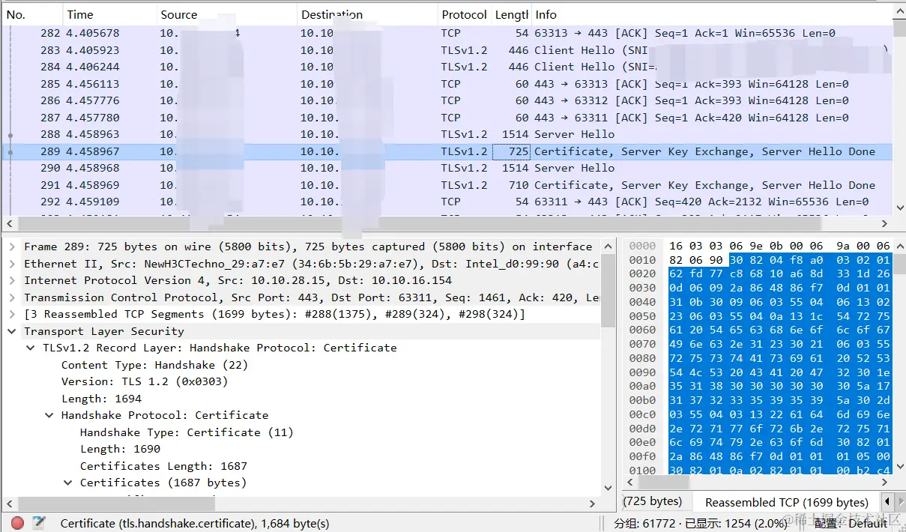
Task: Select packet 284 Client Hello row
Action: pyautogui.click(x=447, y=67)
